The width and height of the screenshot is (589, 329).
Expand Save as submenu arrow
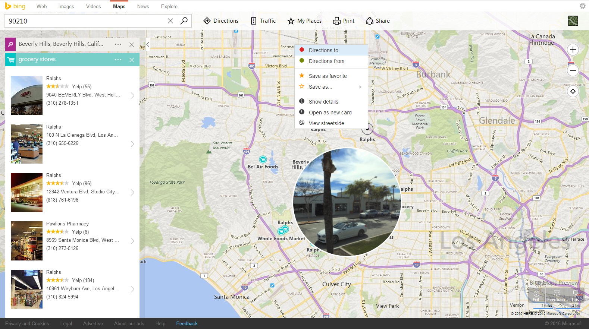[x=360, y=87]
